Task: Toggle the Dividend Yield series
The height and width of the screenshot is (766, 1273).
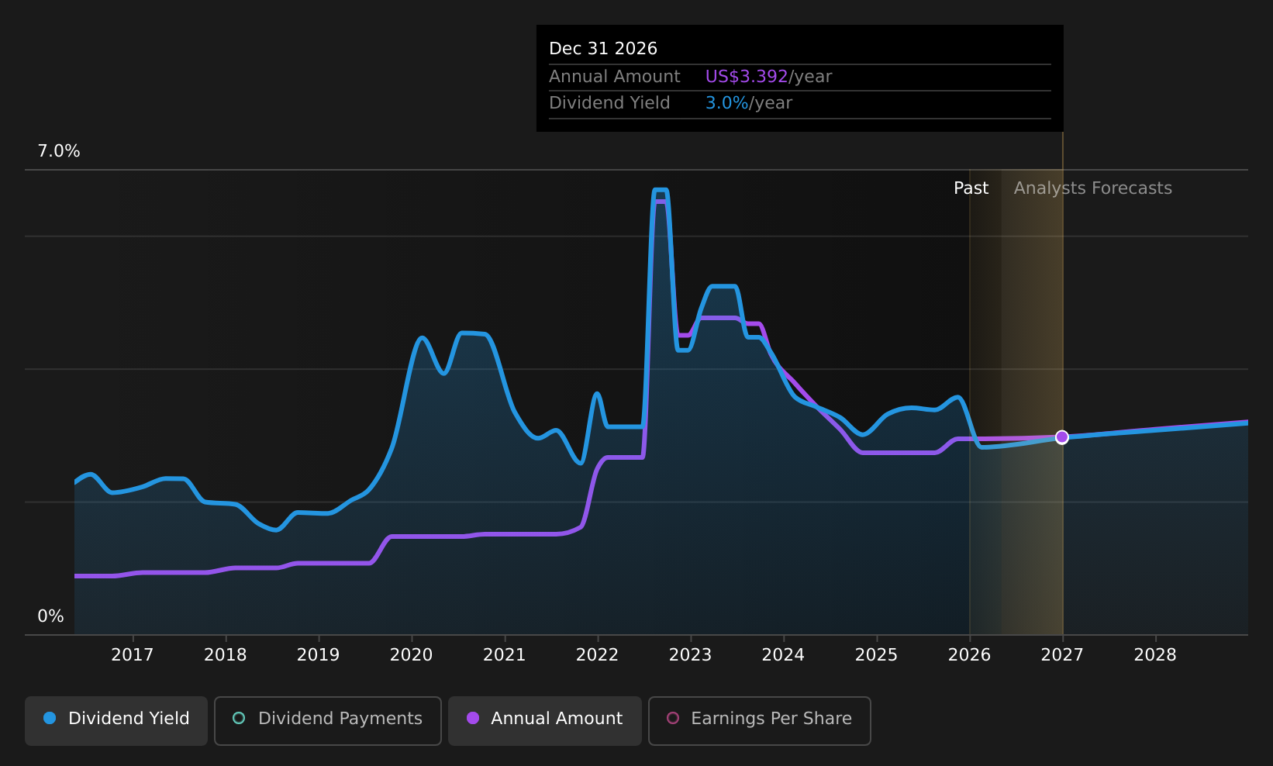Action: 116,720
